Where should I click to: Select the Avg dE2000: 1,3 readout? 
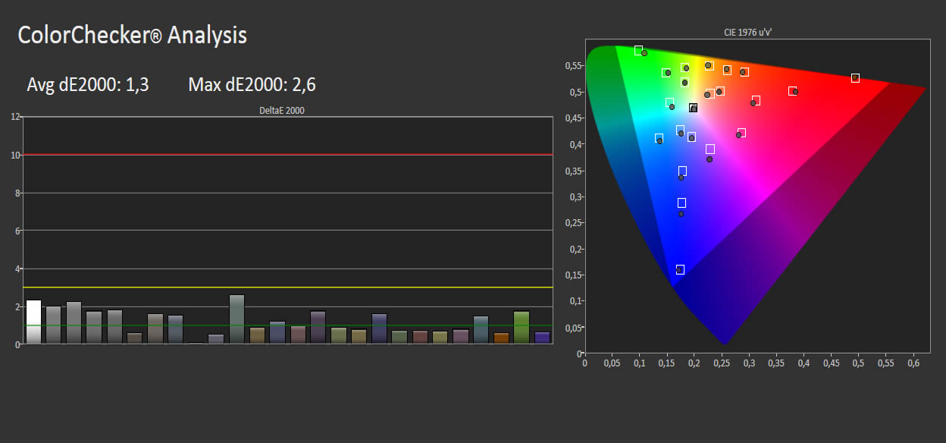88,85
